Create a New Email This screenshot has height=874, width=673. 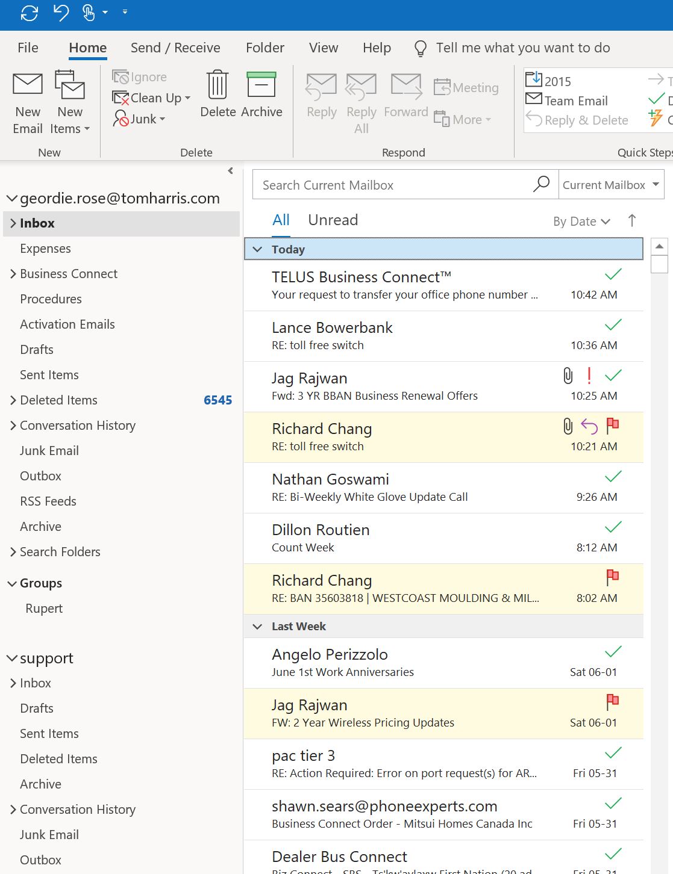pos(28,103)
